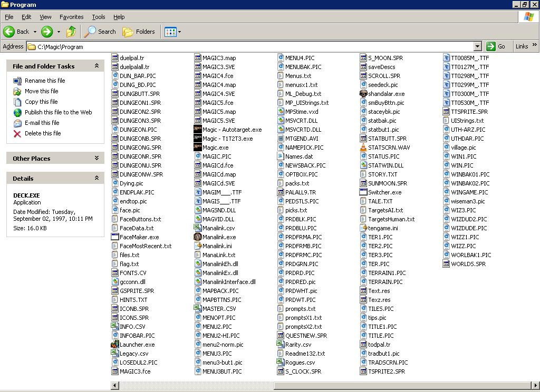This screenshot has width=540, height=392.
Task: Select the MPStime.vxd driver icon
Action: 281,112
